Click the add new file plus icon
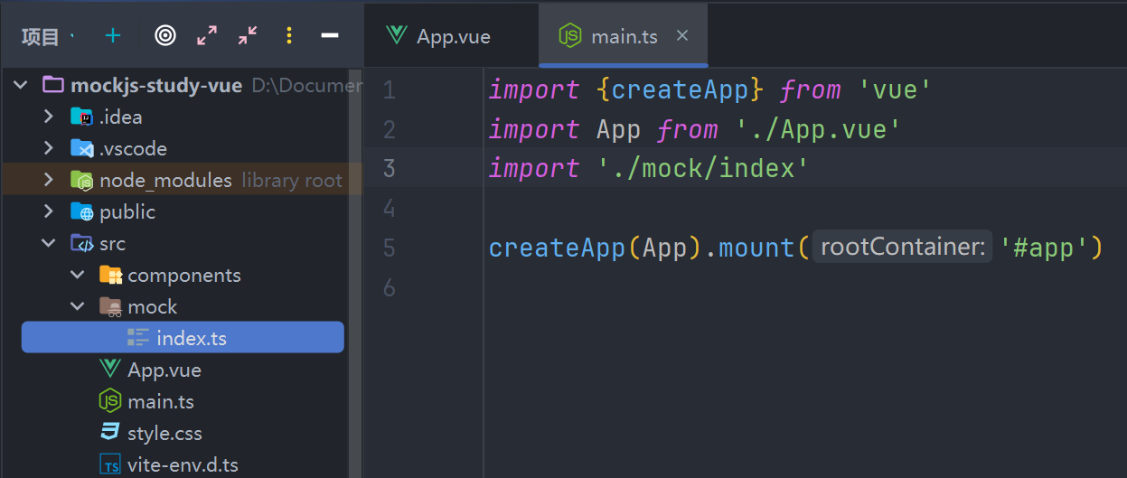 (x=113, y=35)
